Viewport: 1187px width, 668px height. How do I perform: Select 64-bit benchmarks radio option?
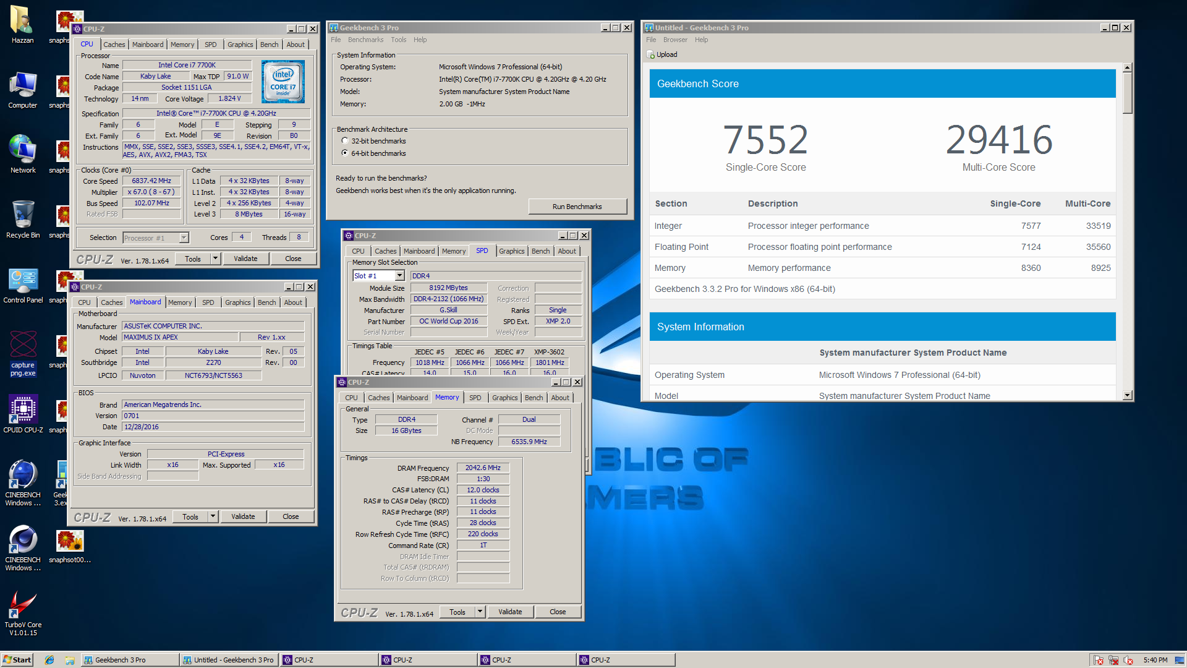pos(345,153)
